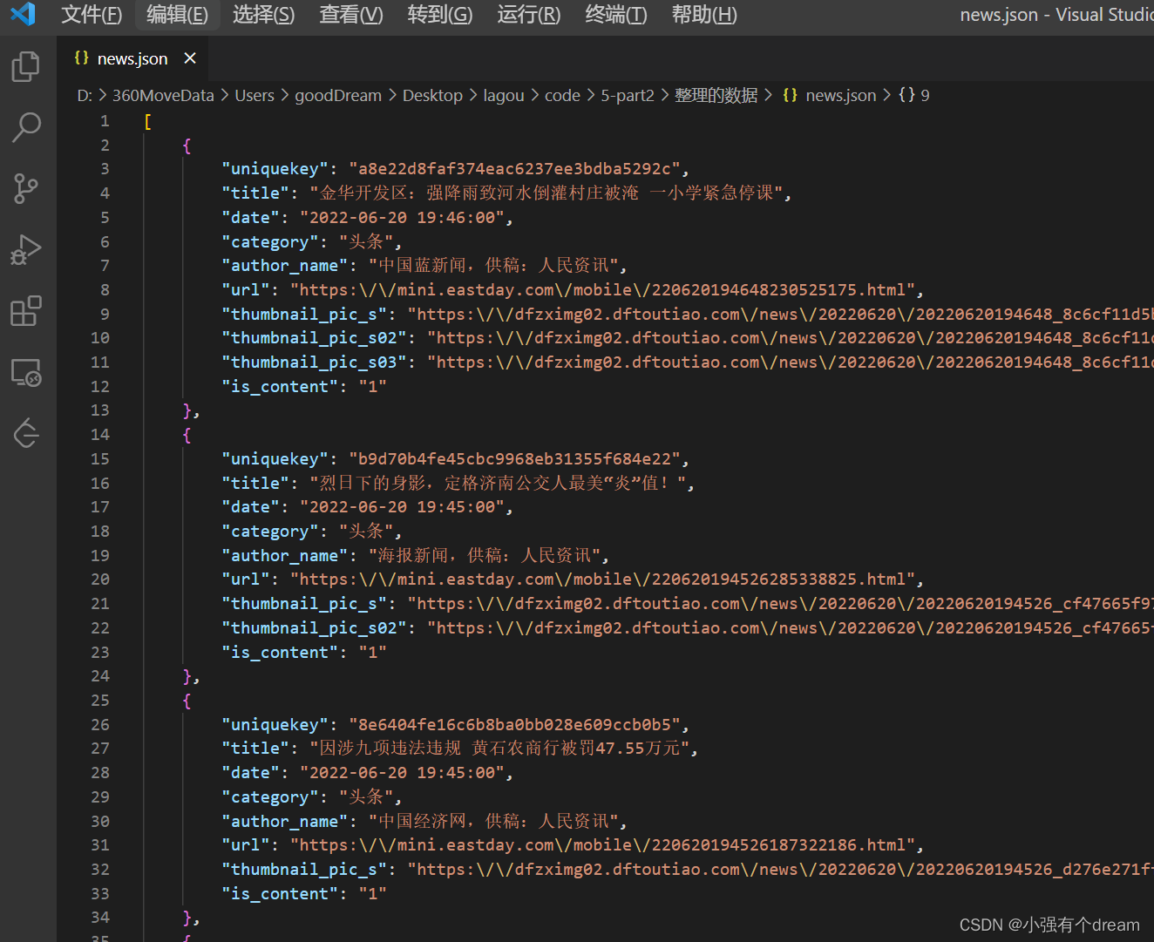Click the VS Code logo icon
Screen dimensions: 1154x942
coord(23,14)
